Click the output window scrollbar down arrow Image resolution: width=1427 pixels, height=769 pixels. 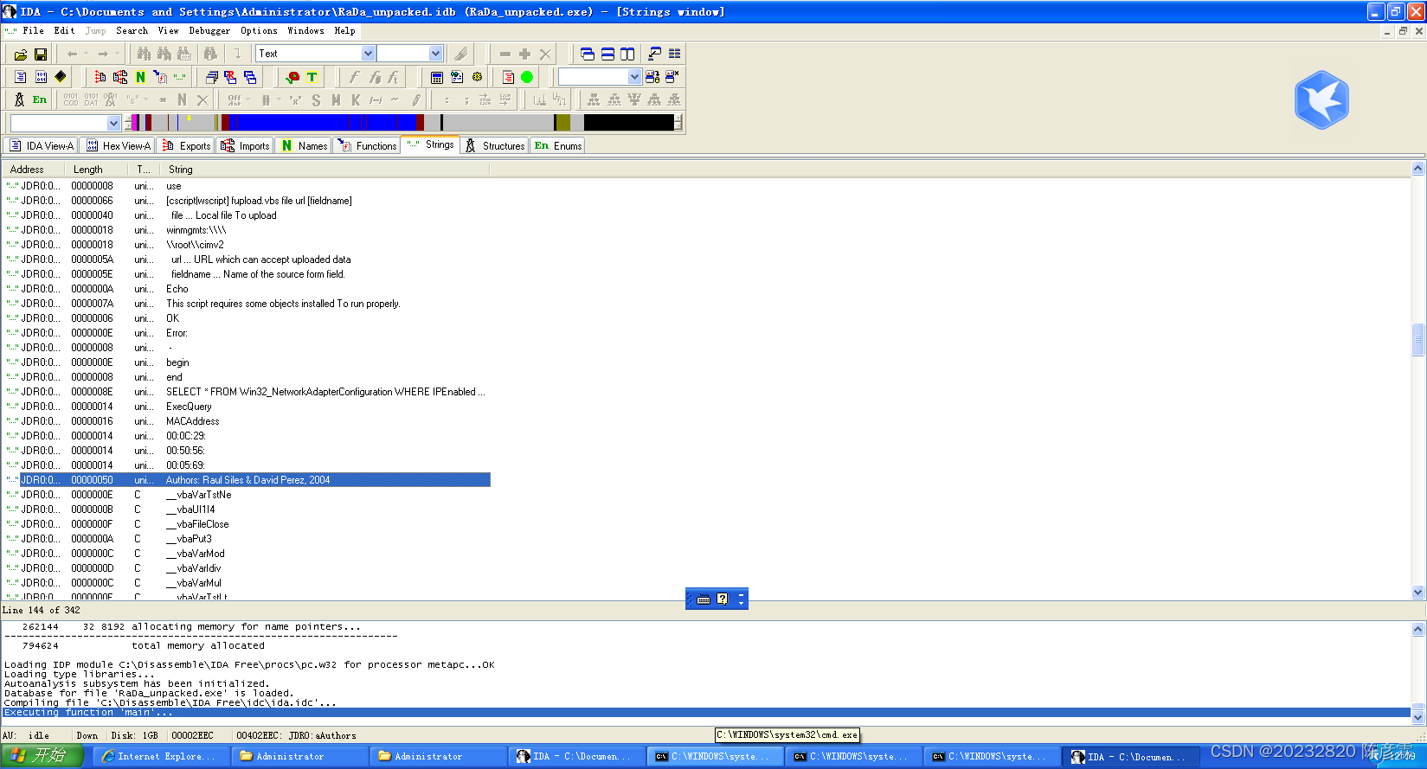tap(1417, 717)
